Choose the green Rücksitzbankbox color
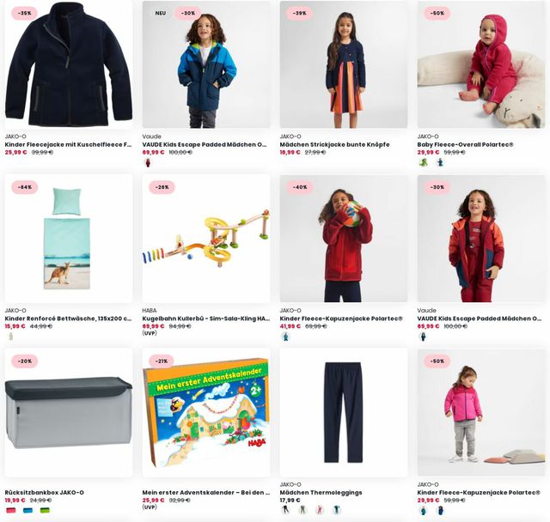Image resolution: width=550 pixels, height=522 pixels. point(45,510)
